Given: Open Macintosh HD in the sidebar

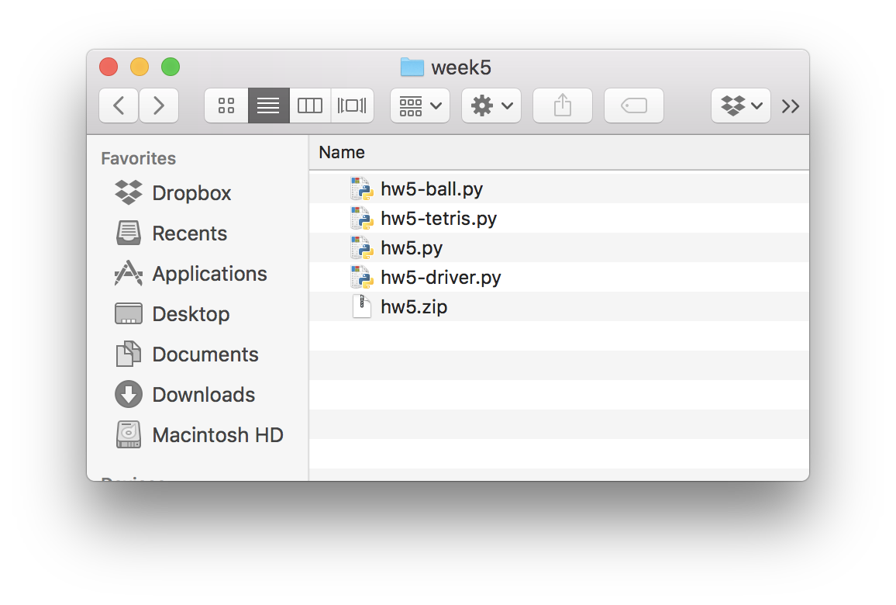Looking at the screenshot, I should click(x=197, y=435).
